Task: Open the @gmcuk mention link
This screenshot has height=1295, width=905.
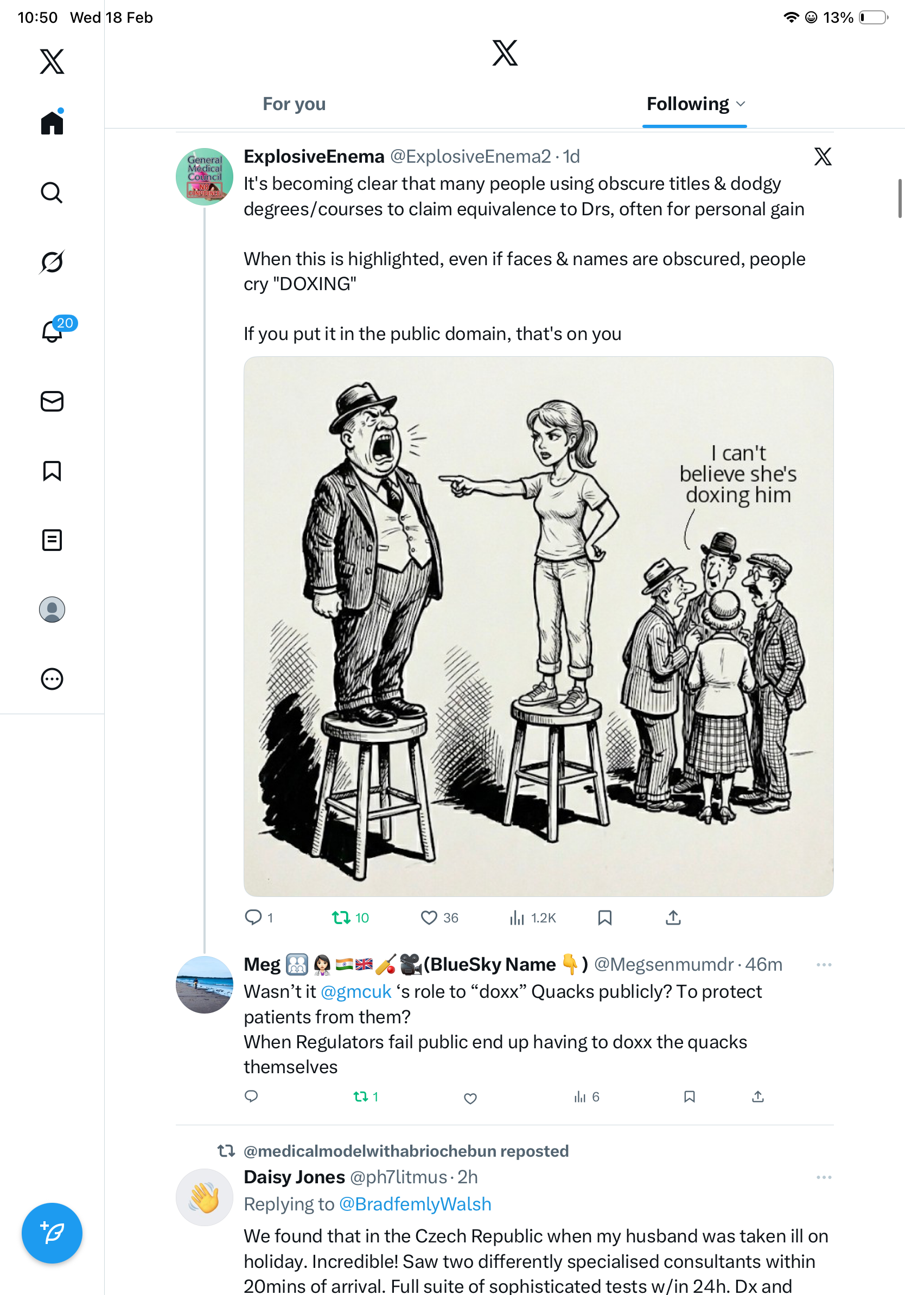Action: tap(355, 991)
